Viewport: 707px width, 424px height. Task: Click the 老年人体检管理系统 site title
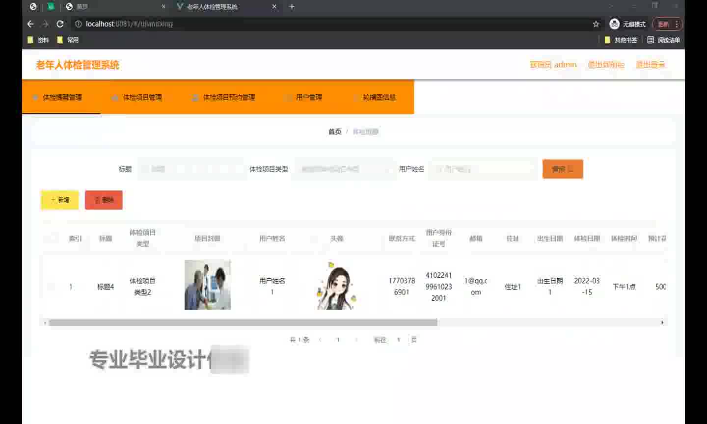pos(78,65)
